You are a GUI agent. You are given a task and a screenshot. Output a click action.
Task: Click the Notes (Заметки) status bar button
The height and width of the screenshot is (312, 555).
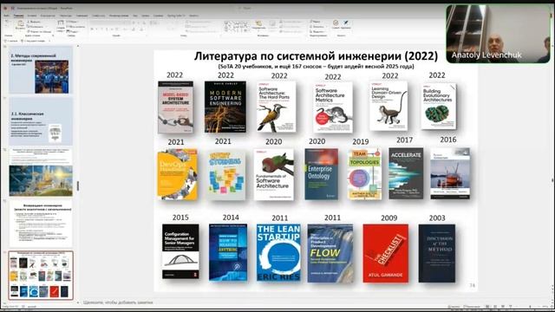pos(454,306)
